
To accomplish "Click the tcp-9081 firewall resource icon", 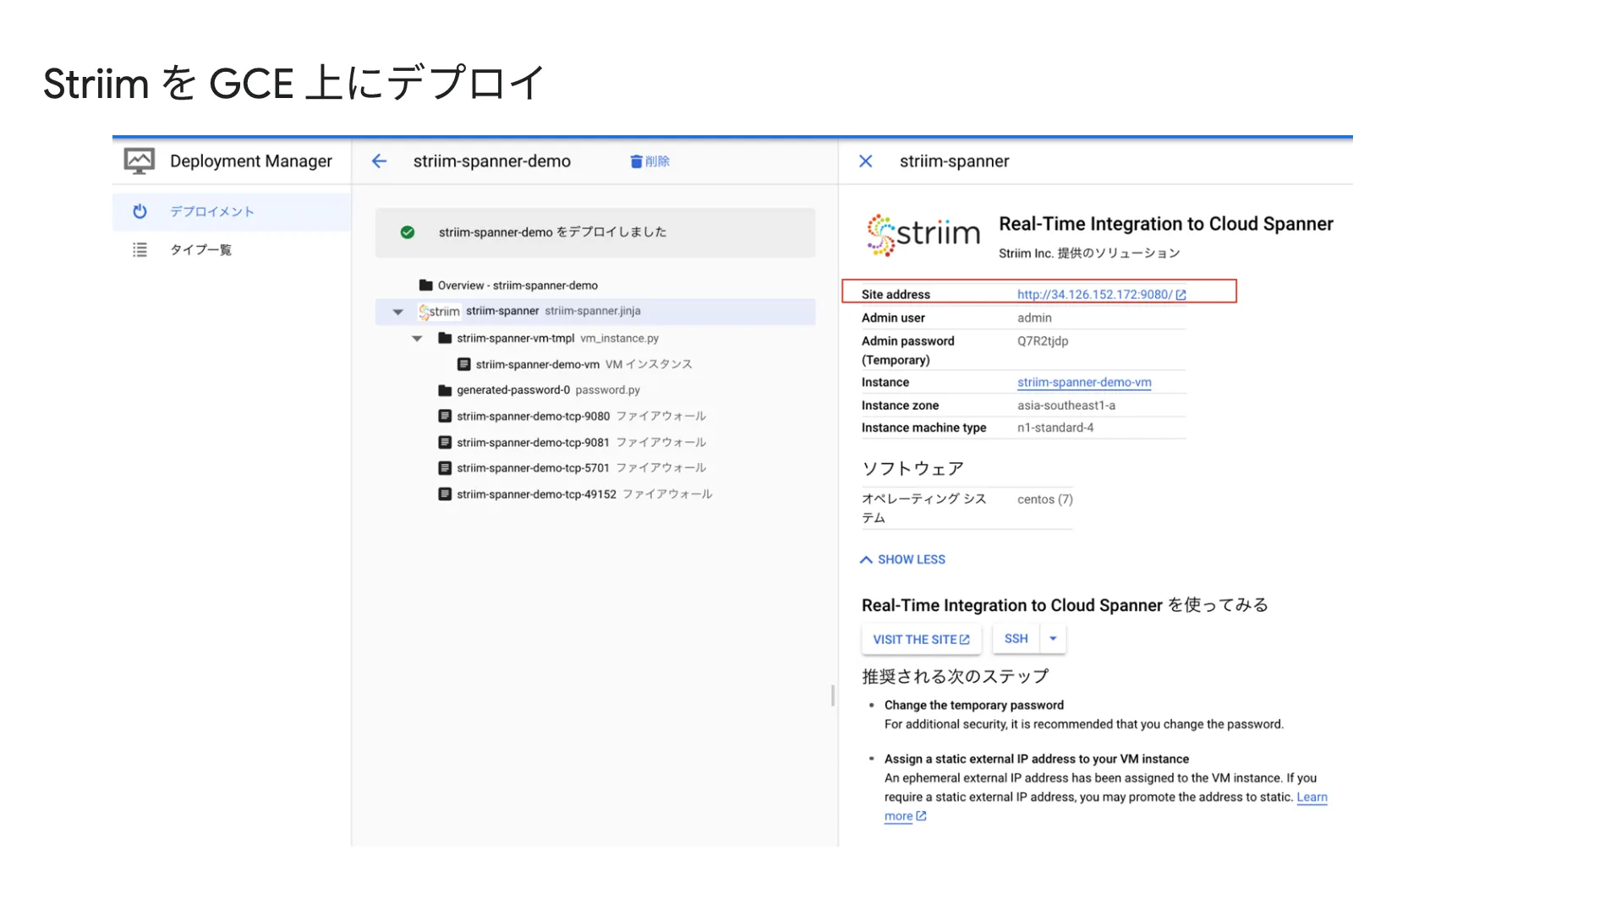I will click(445, 442).
